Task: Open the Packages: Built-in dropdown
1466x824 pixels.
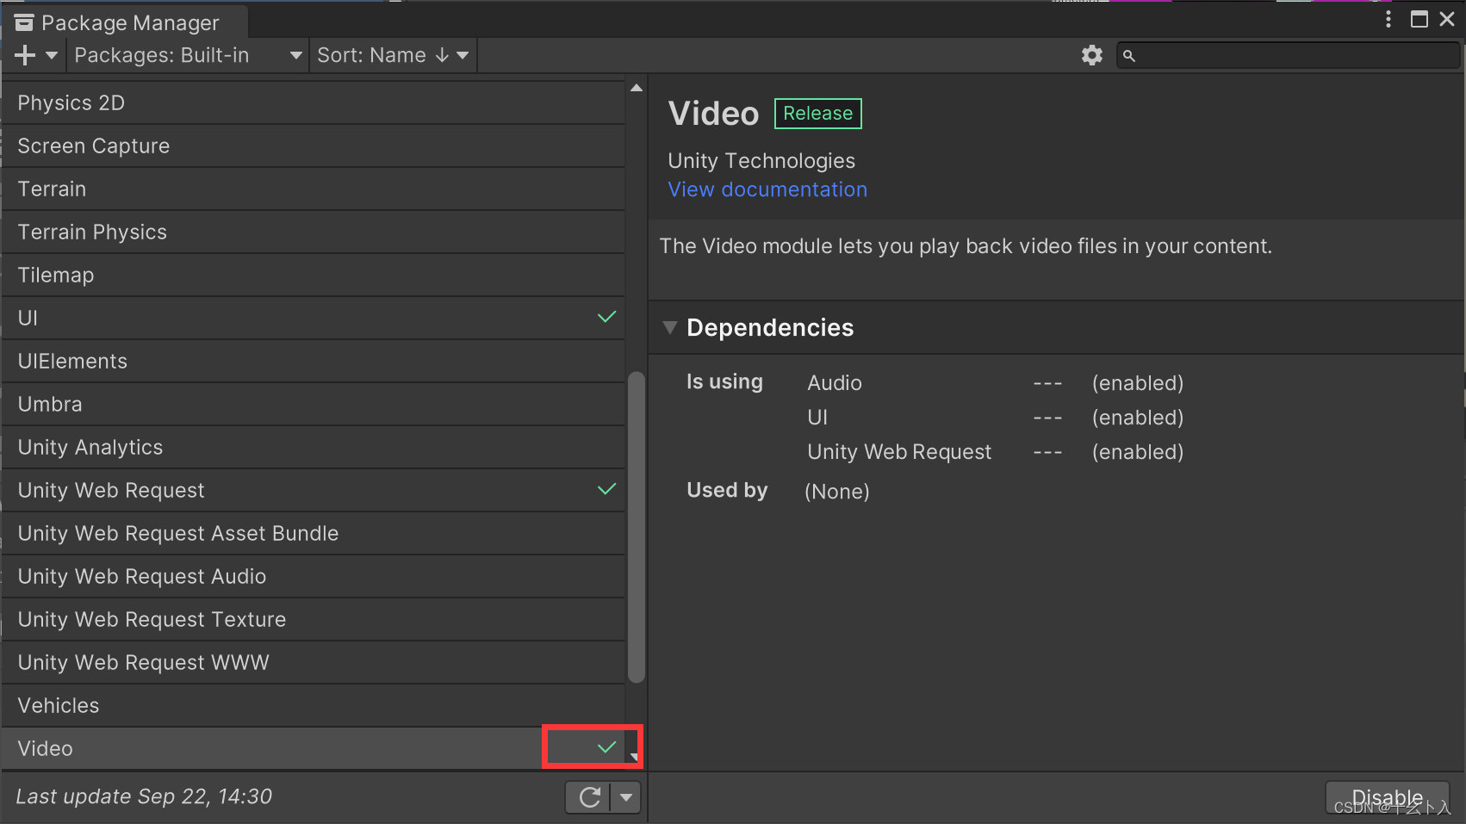Action: tap(188, 55)
